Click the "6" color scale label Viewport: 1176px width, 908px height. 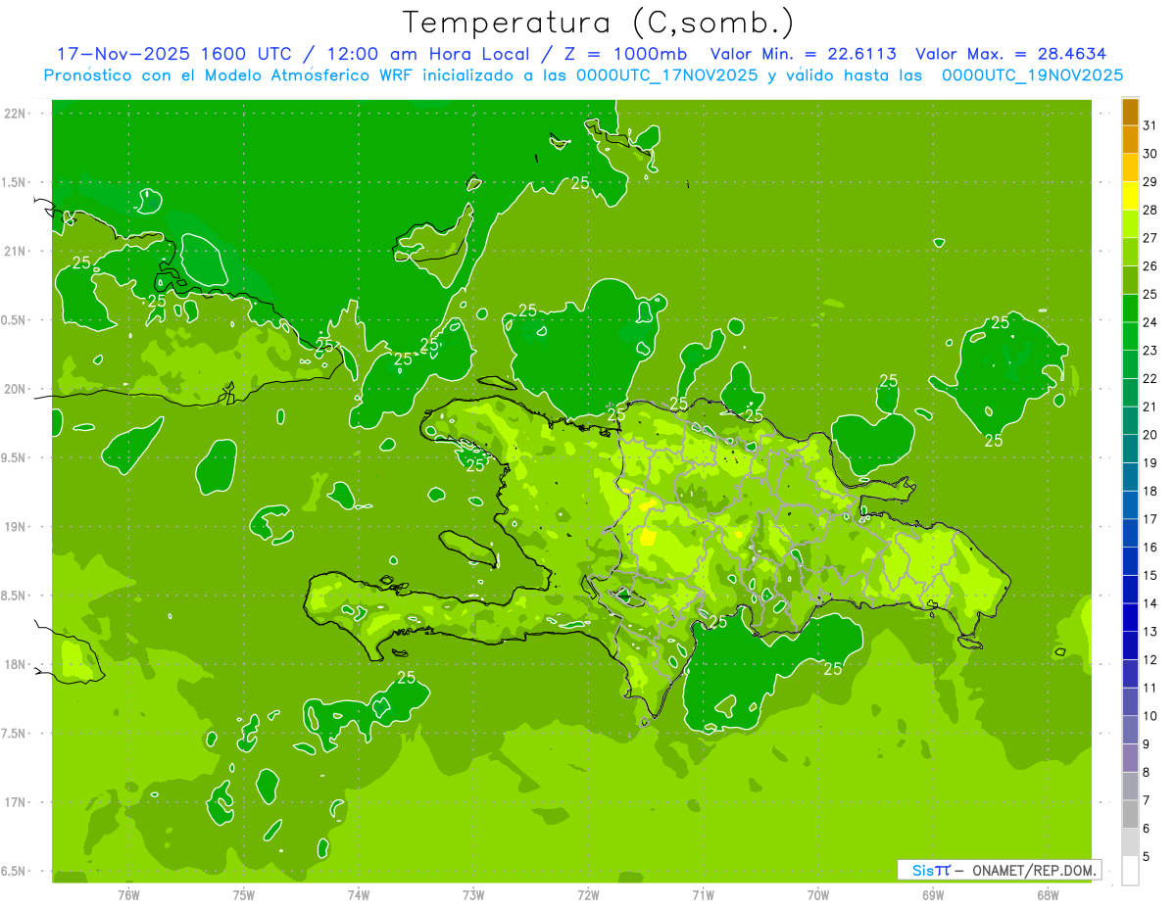[x=1147, y=829]
